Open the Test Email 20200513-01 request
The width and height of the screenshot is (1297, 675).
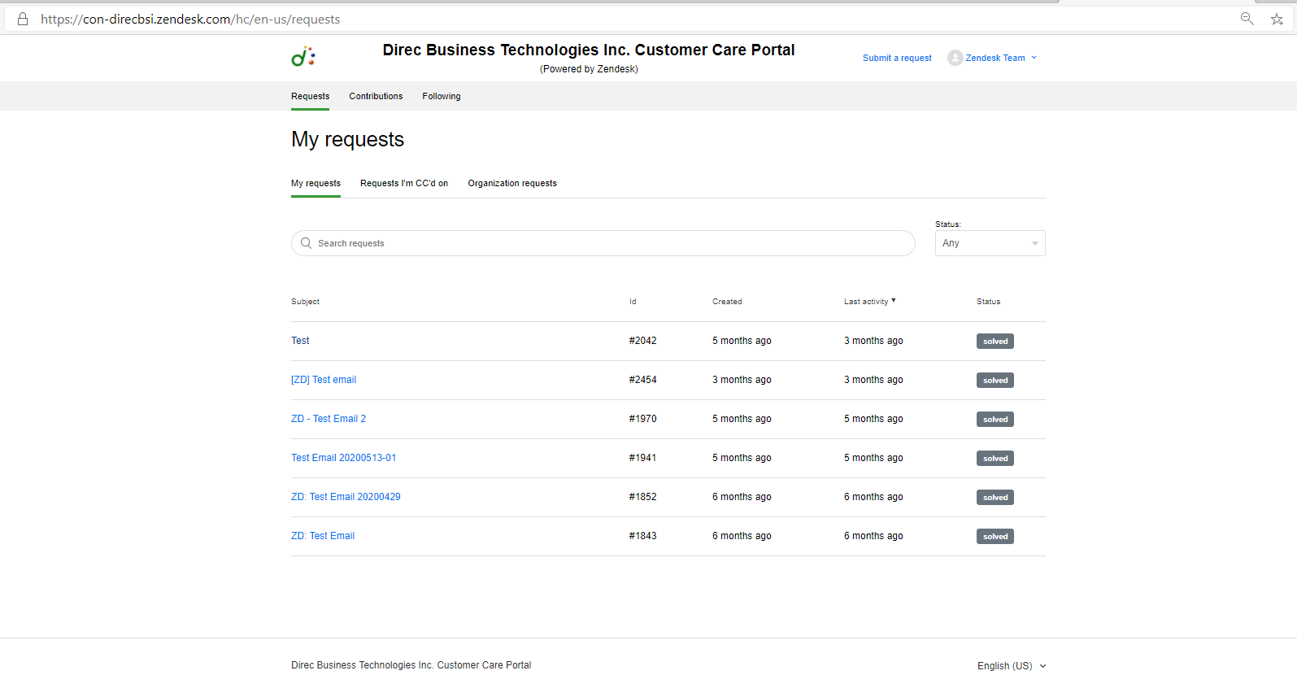tap(344, 458)
